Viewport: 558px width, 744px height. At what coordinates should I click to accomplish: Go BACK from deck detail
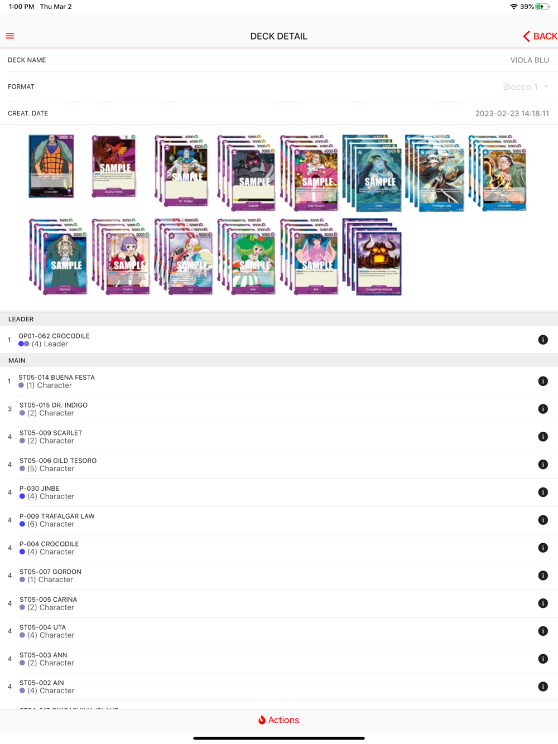(540, 36)
